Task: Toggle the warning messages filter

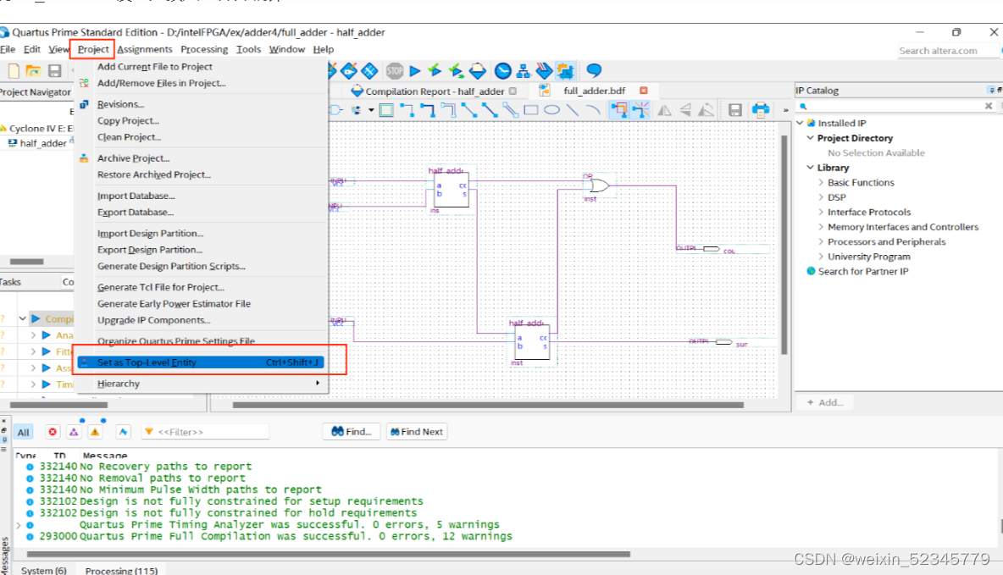Action: [x=95, y=433]
